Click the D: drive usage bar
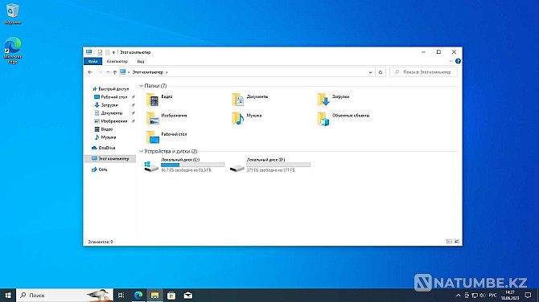The height and width of the screenshot is (302, 539). point(278,165)
